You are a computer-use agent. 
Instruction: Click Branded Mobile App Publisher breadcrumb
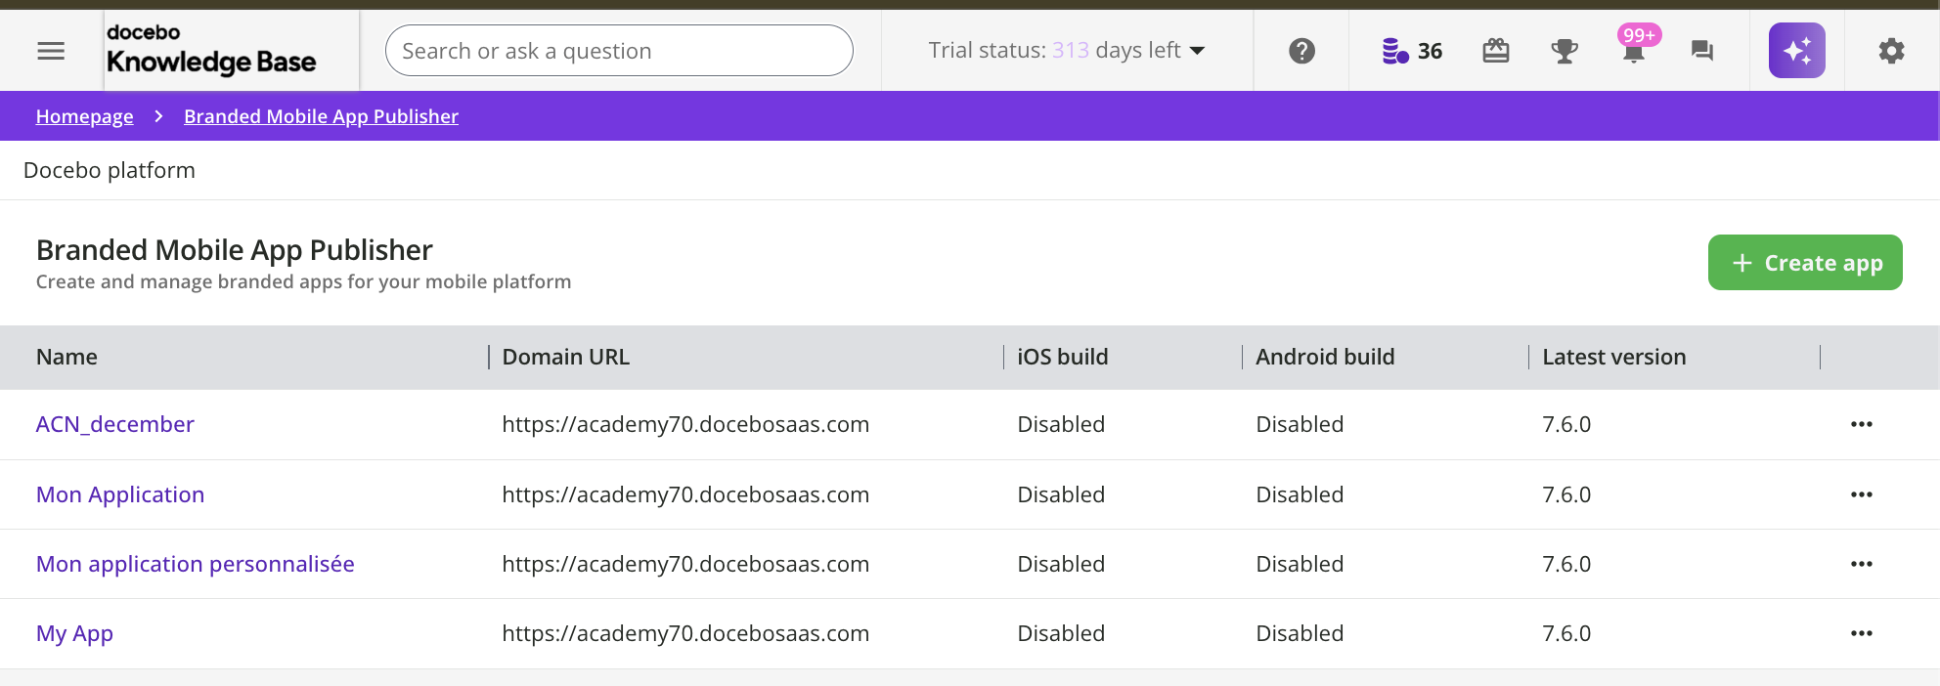pos(321,116)
